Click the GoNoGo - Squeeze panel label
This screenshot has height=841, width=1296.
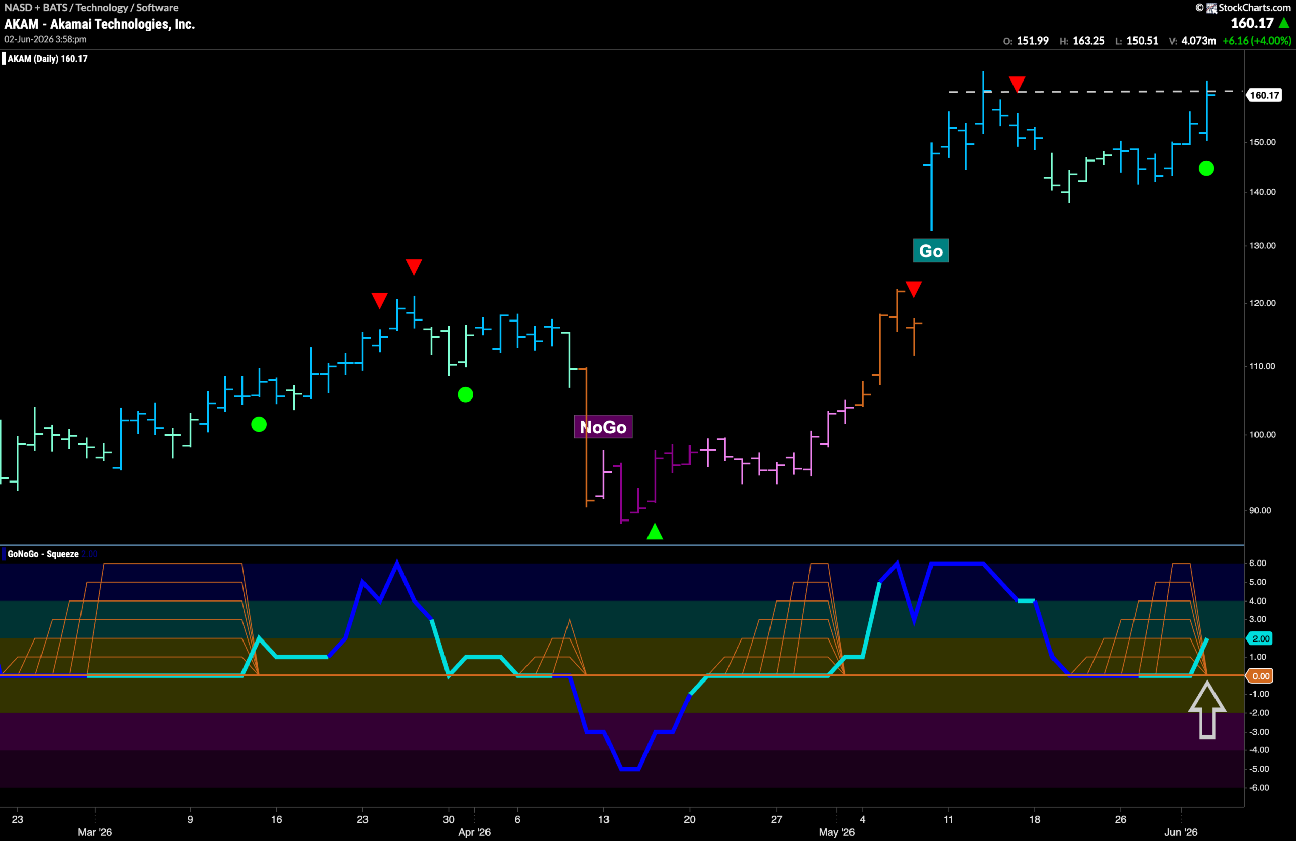43,554
